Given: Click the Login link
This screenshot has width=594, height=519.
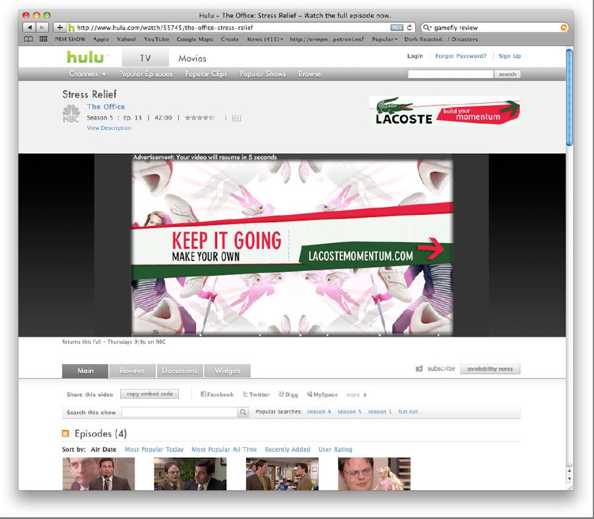Looking at the screenshot, I should [415, 56].
